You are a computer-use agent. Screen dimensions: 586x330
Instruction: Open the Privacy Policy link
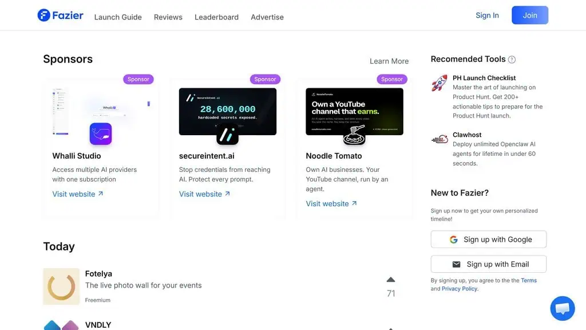coord(460,289)
